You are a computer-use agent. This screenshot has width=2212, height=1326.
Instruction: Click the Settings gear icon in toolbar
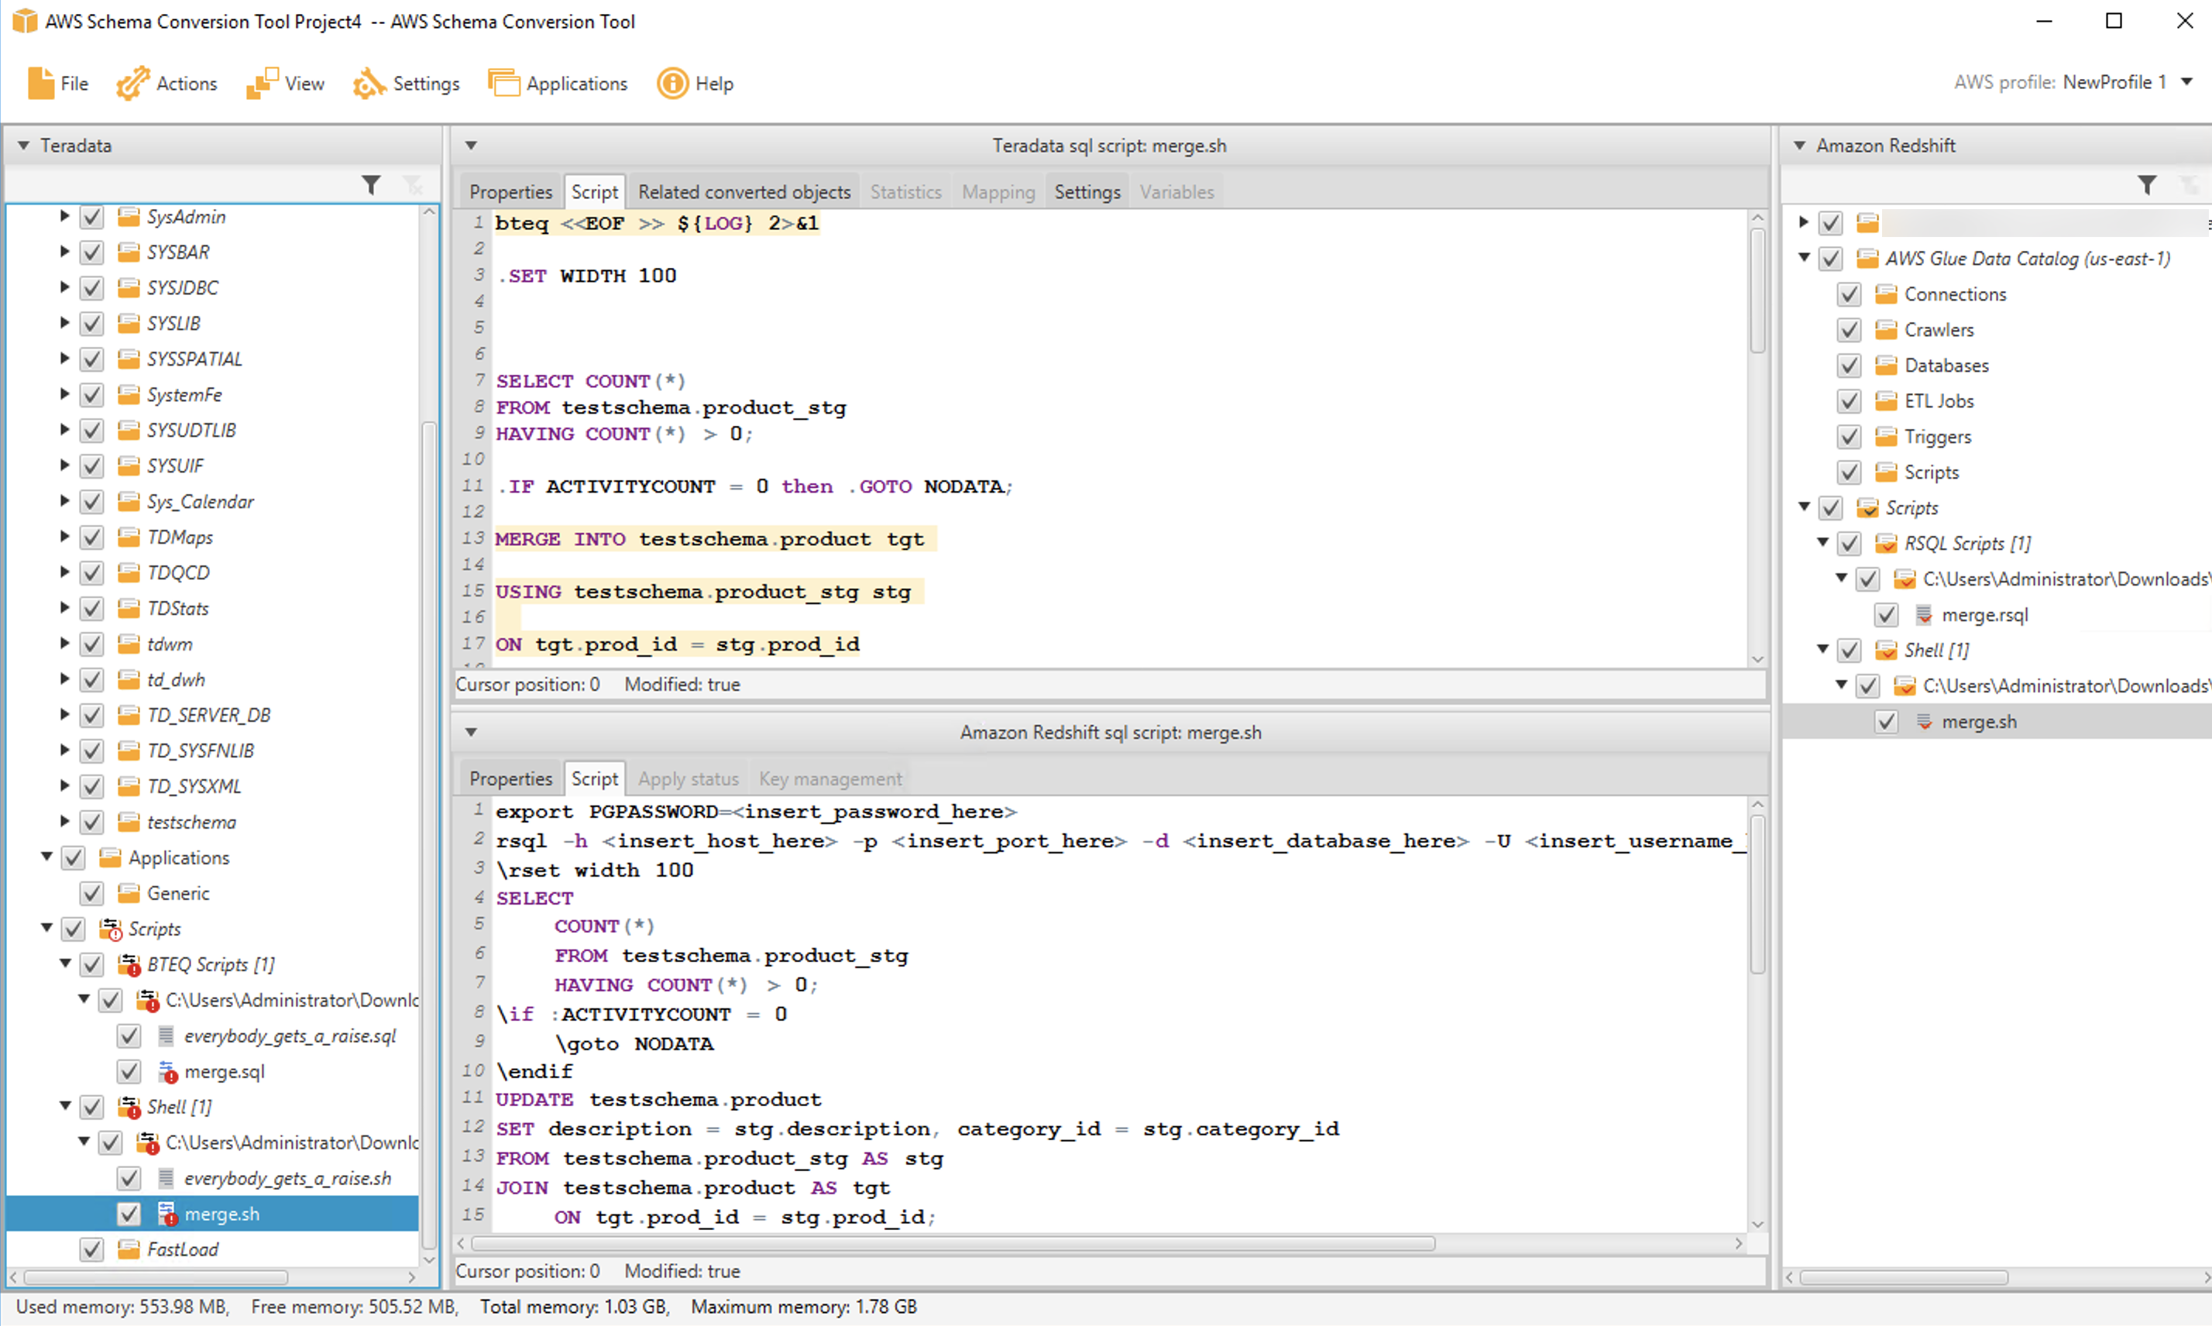tap(368, 83)
